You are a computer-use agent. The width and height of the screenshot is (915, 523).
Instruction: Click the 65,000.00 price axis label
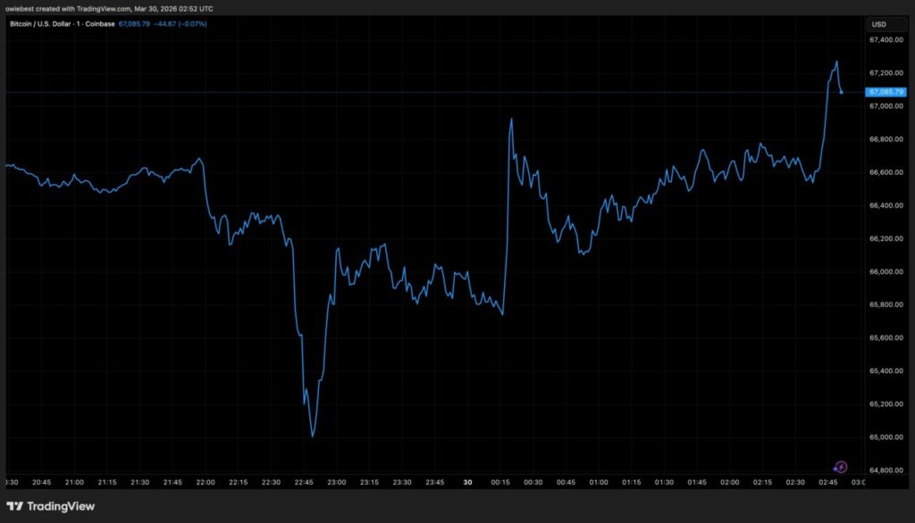click(x=885, y=437)
